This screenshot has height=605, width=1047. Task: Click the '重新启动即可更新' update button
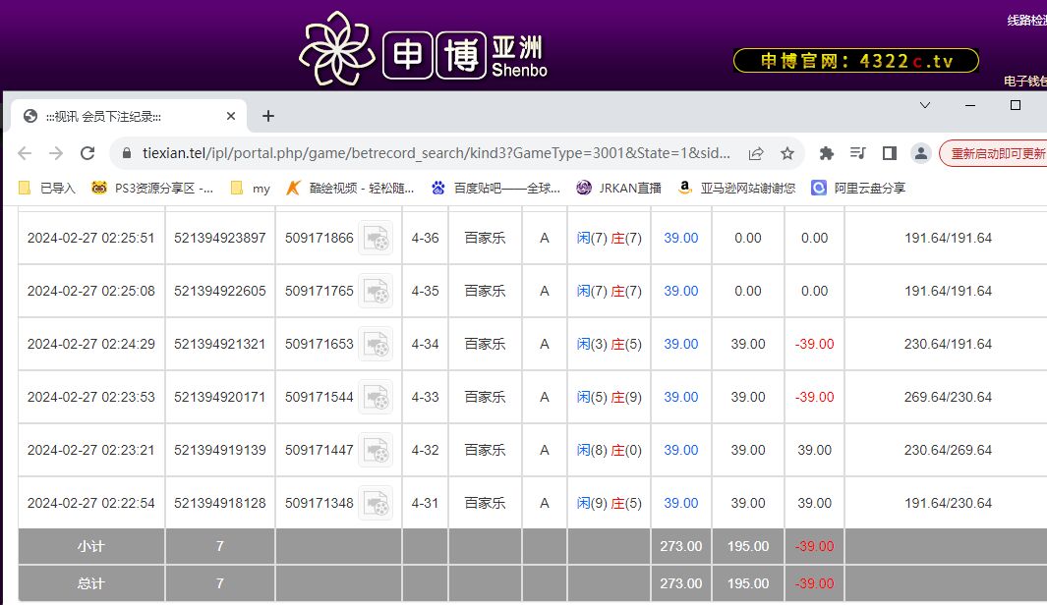coord(995,153)
